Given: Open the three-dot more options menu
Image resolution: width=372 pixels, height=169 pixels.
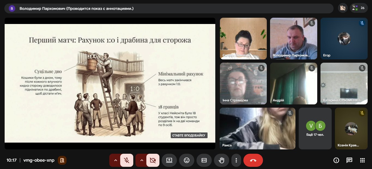Looking at the screenshot, I should pyautogui.click(x=236, y=160).
